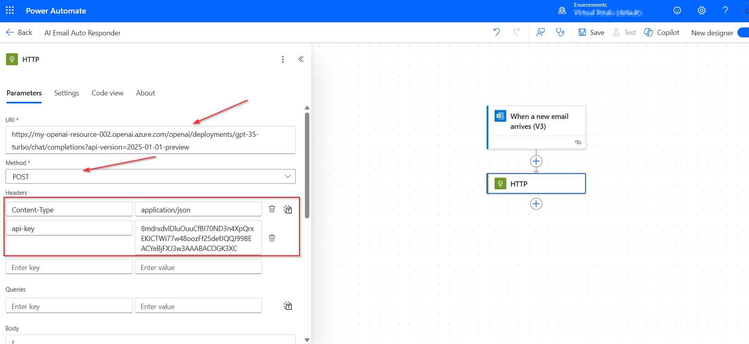Open the Settings gear icon

(702, 11)
